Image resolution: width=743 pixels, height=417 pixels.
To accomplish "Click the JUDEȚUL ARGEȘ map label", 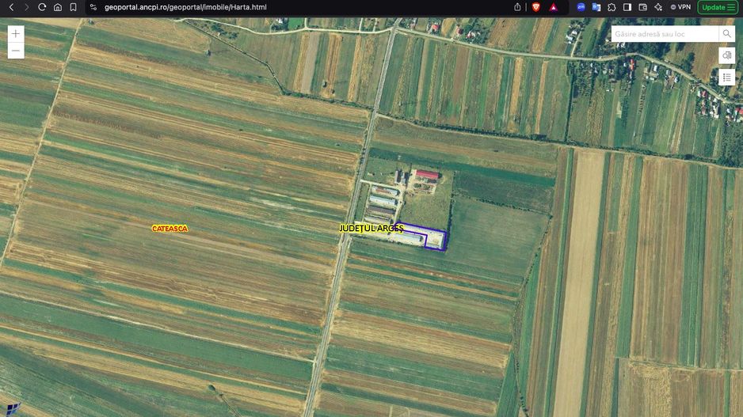I will [371, 228].
